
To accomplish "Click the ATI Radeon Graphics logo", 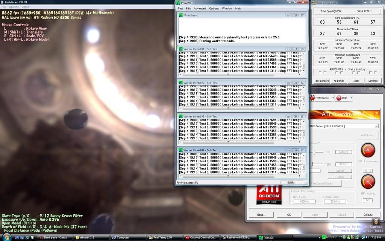I will click(269, 195).
